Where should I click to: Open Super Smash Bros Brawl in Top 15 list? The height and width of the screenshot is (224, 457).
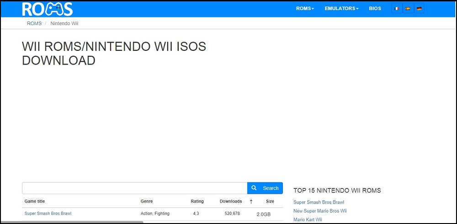tap(319, 202)
